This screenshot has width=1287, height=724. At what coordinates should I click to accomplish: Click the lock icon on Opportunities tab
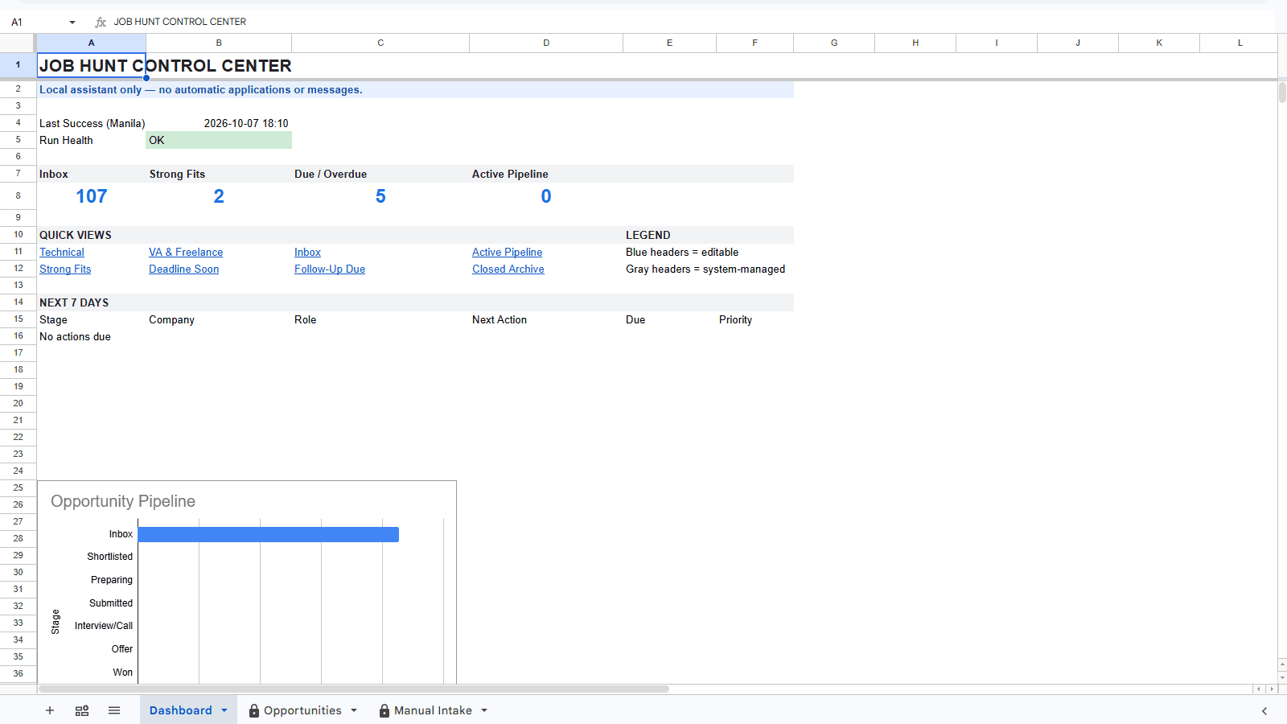(x=254, y=710)
